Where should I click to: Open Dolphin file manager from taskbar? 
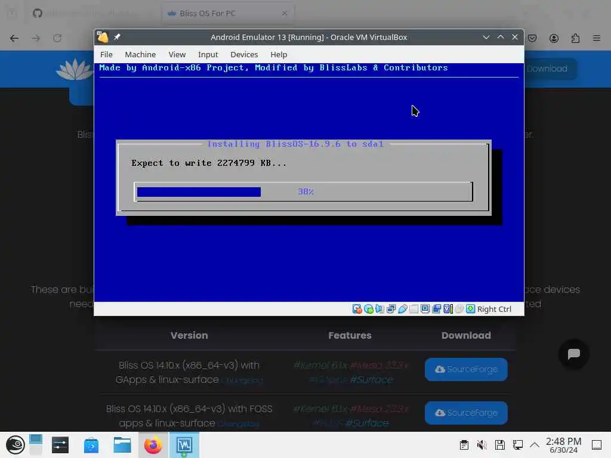(122, 445)
